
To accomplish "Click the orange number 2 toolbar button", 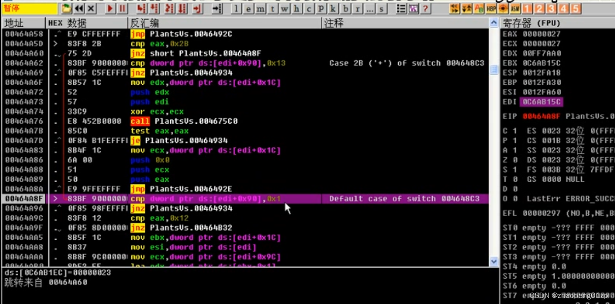I will (540, 9).
